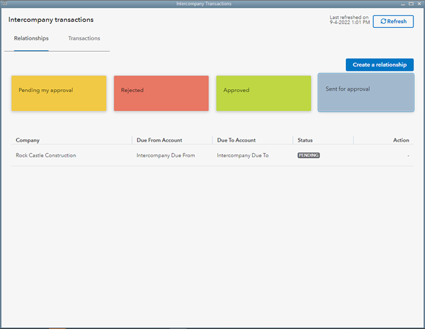
Task: Click the Action column header
Action: (401, 140)
